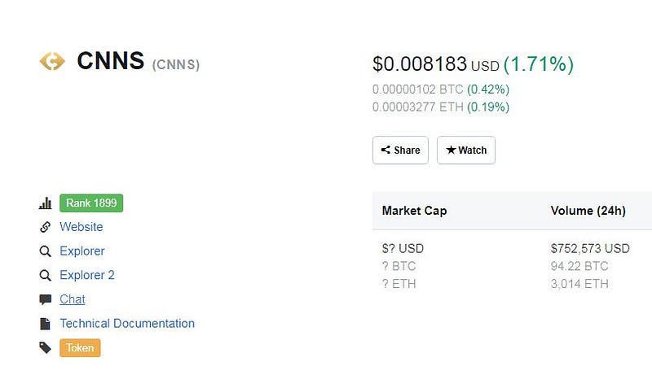Click the $0.008183 USD price
The width and height of the screenshot is (652, 375).
[x=435, y=64]
